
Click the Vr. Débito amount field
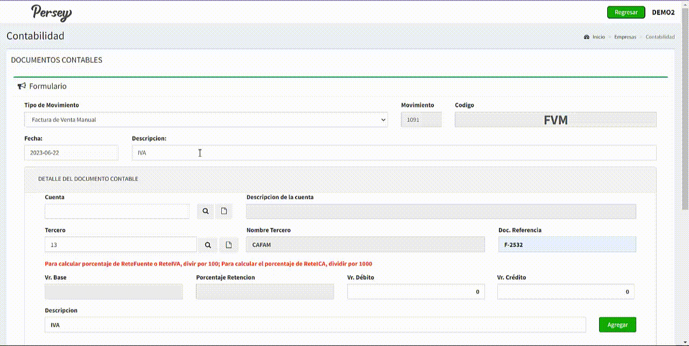coord(416,292)
